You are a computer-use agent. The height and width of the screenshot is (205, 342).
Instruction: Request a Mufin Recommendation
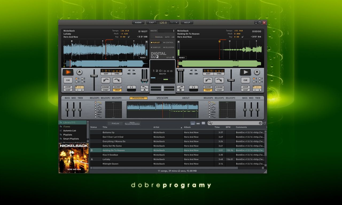[x=132, y=123]
